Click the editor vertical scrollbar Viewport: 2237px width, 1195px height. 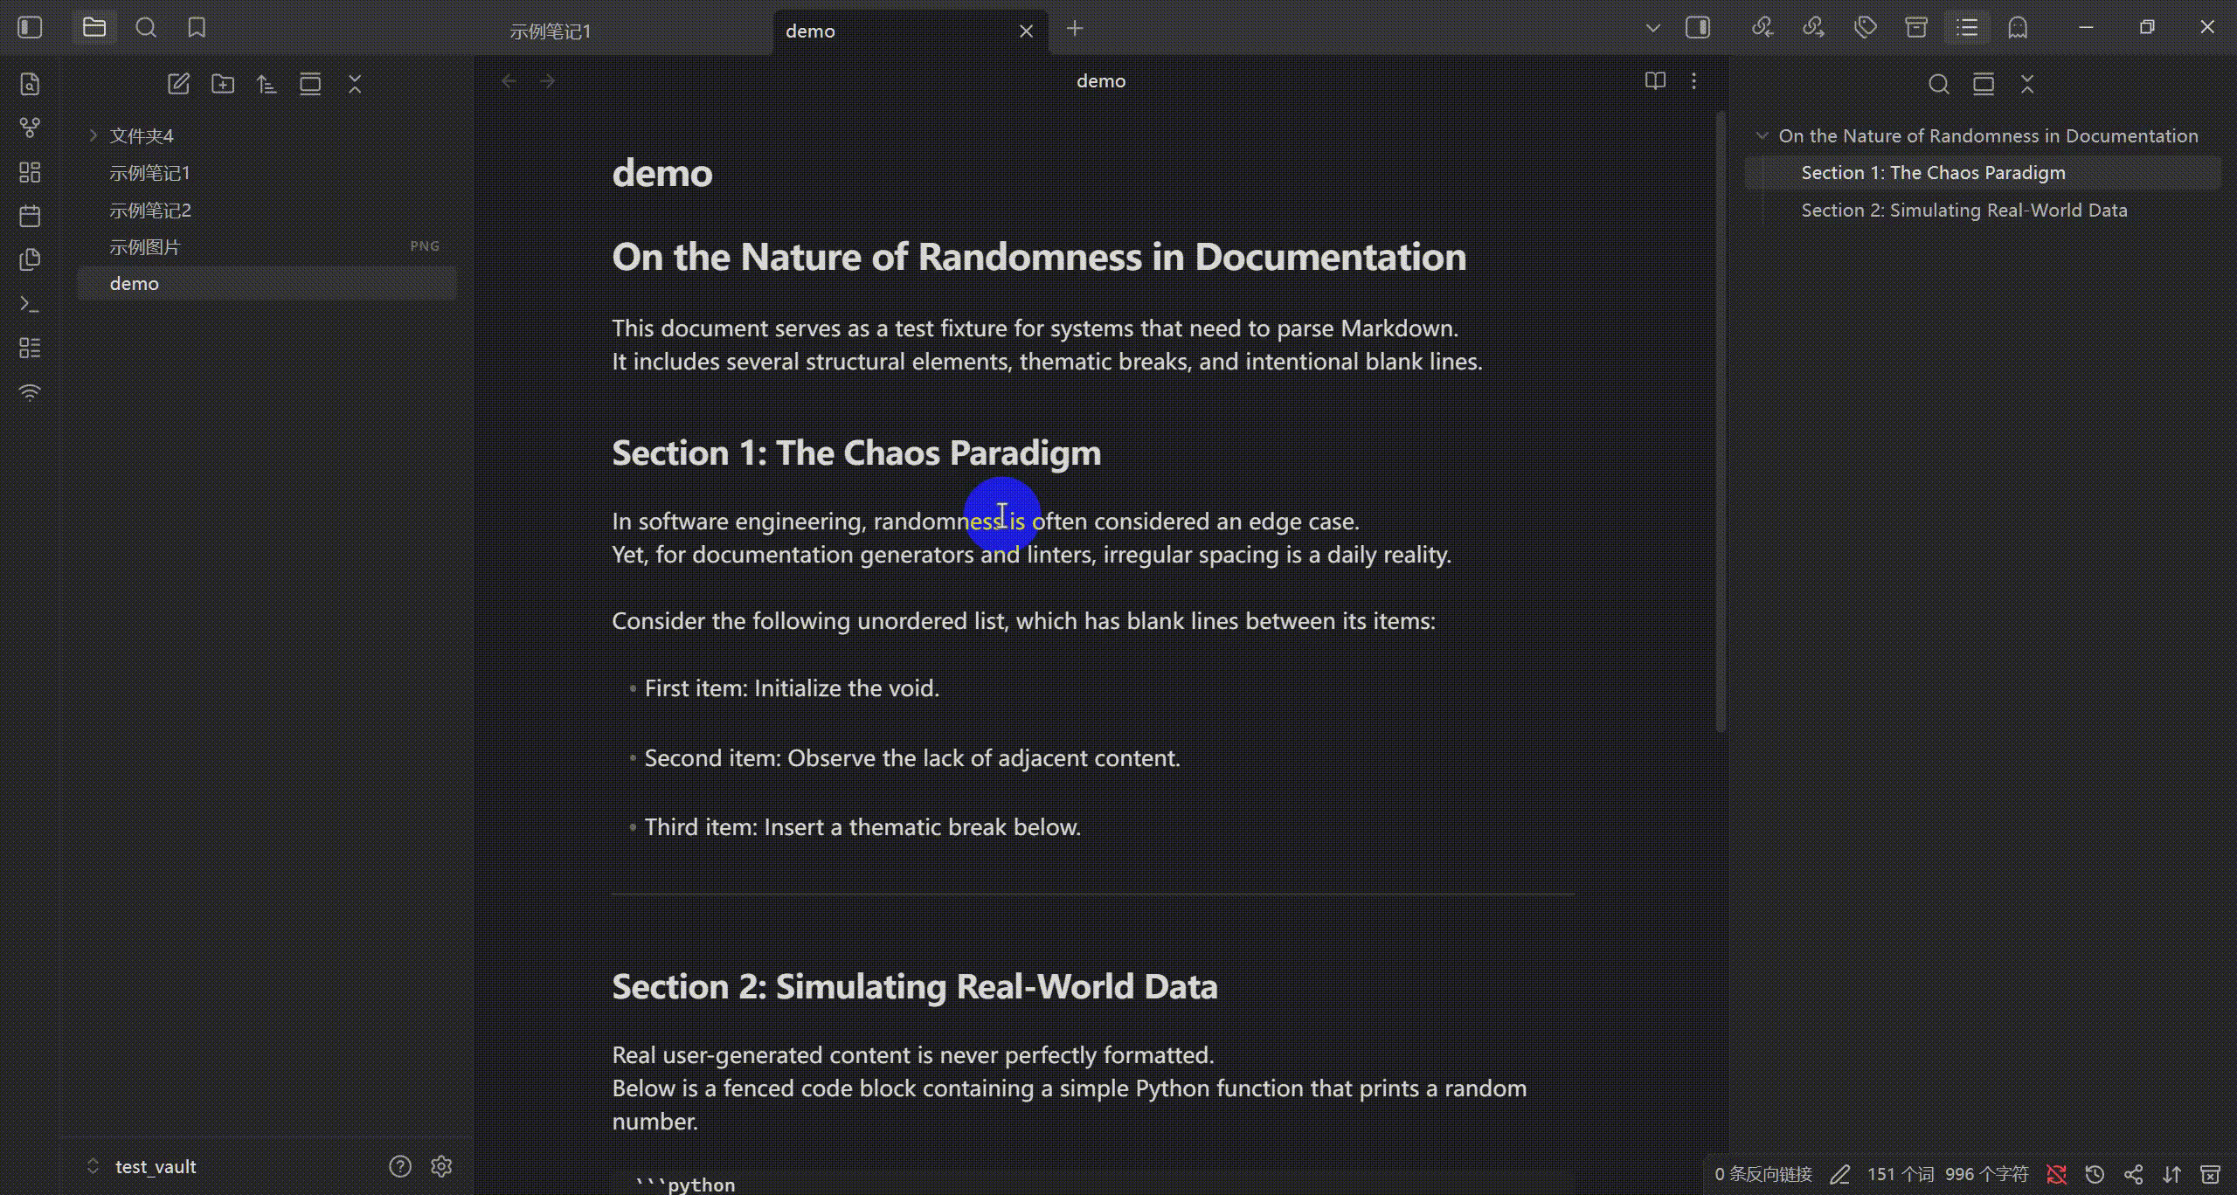coord(1721,422)
